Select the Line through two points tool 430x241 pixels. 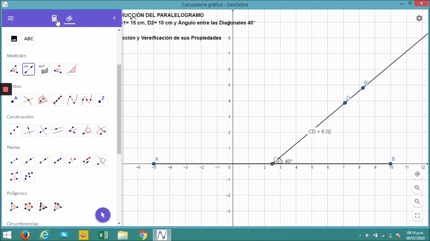pyautogui.click(x=29, y=161)
